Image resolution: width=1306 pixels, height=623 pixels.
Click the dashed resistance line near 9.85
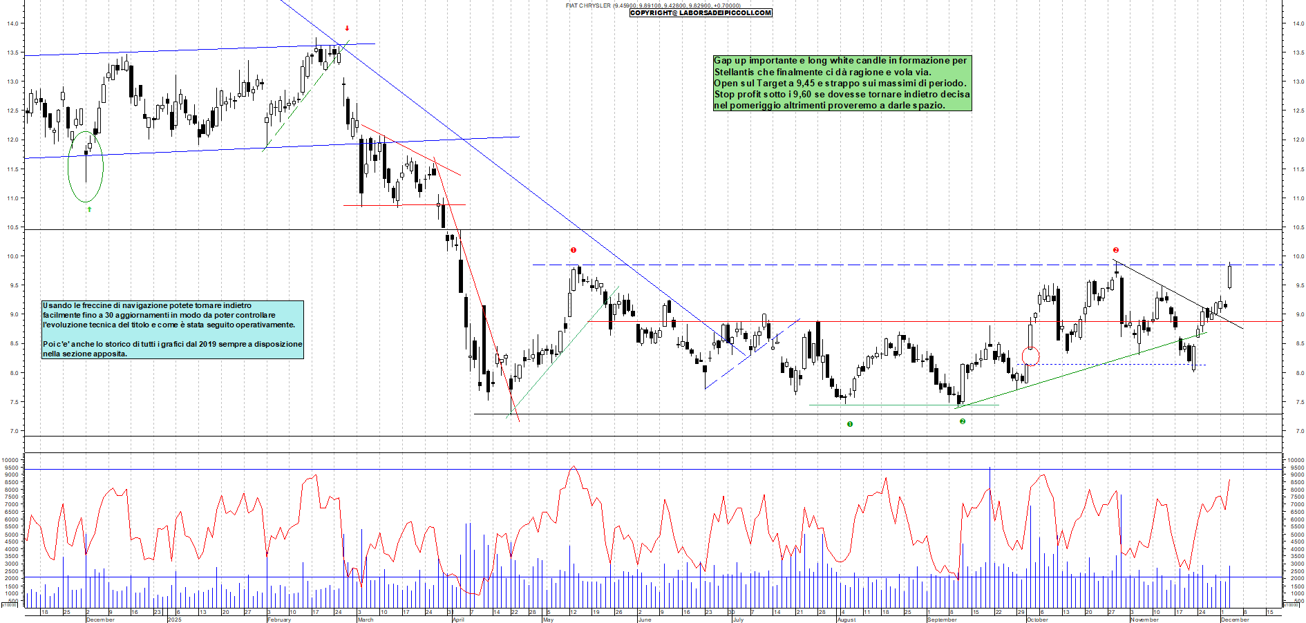pyautogui.click(x=829, y=264)
